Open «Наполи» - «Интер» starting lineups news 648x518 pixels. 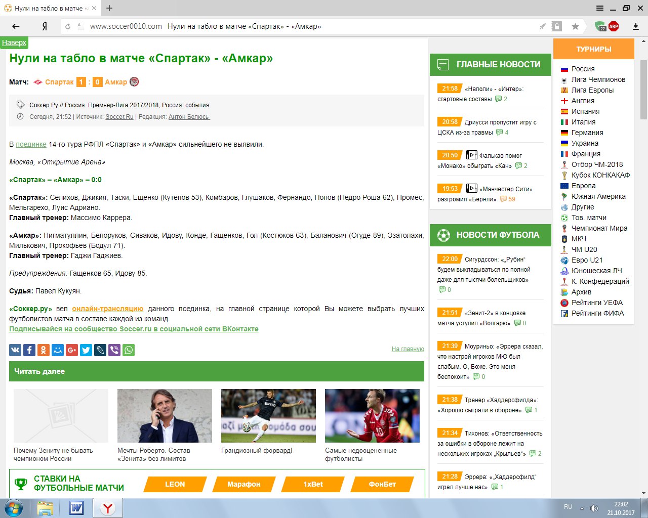[481, 94]
